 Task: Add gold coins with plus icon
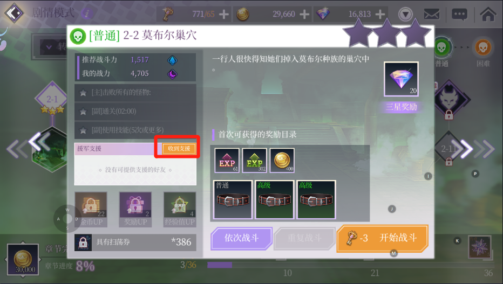point(304,14)
